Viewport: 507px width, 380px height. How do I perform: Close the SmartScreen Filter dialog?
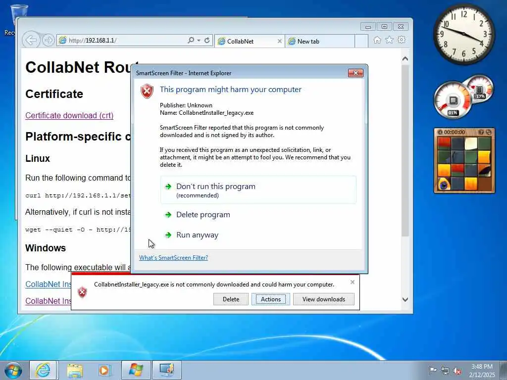click(355, 73)
